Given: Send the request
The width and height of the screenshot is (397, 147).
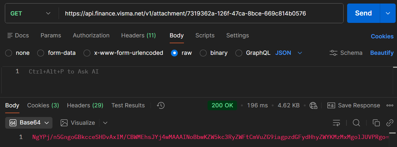Looking at the screenshot, I should point(363,13).
